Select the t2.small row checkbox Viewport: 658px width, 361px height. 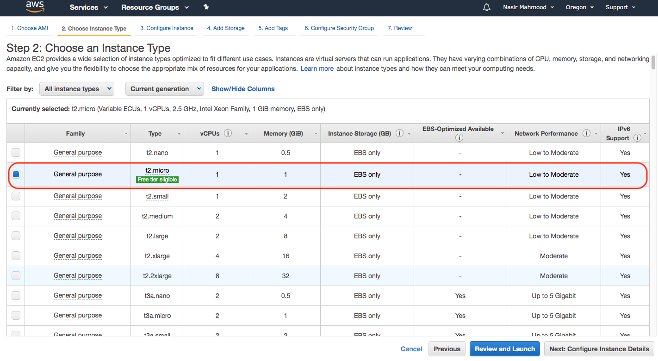[x=16, y=196]
